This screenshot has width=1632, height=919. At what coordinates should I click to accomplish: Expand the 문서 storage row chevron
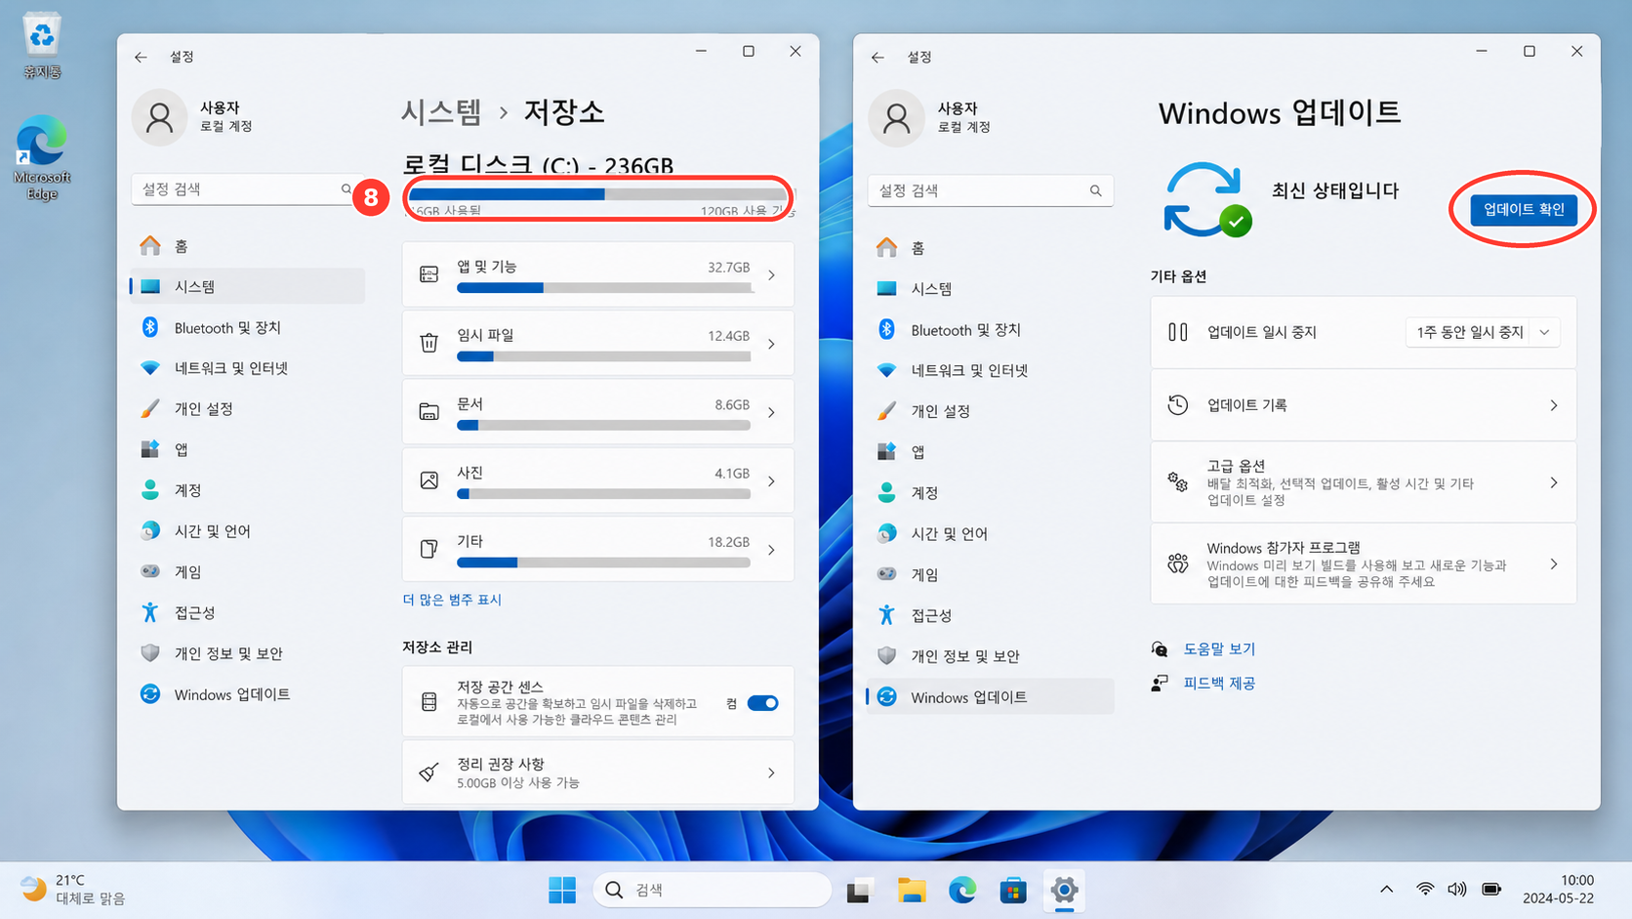(x=771, y=412)
